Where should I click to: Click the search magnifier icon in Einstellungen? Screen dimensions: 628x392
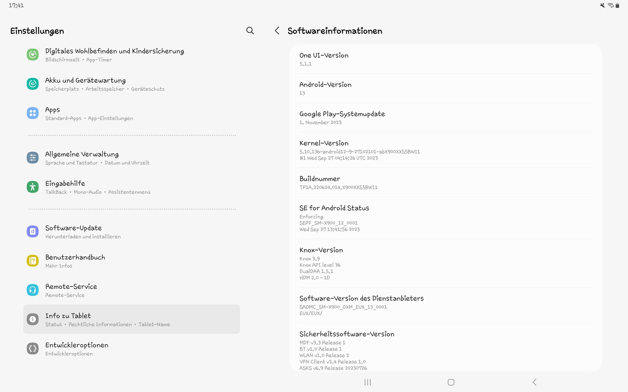[x=250, y=31]
